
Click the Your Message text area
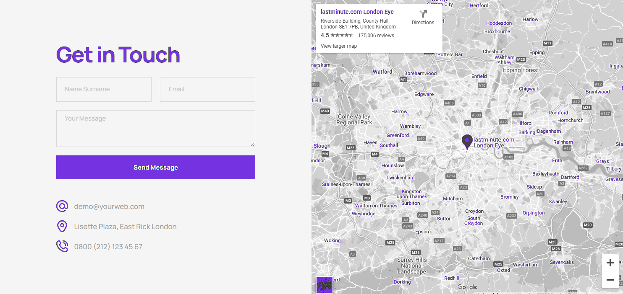click(155, 128)
